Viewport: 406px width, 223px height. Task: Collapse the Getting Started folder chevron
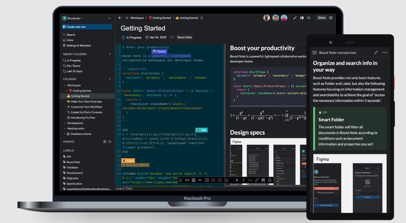click(67, 91)
